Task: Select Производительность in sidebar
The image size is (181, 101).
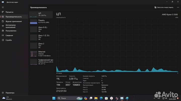Action: [x=14, y=17]
